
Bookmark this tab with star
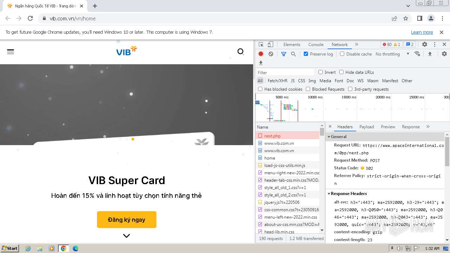(x=406, y=18)
